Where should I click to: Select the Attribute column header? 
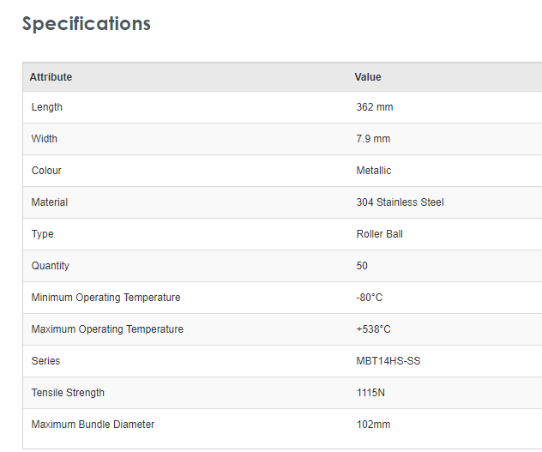coord(51,77)
